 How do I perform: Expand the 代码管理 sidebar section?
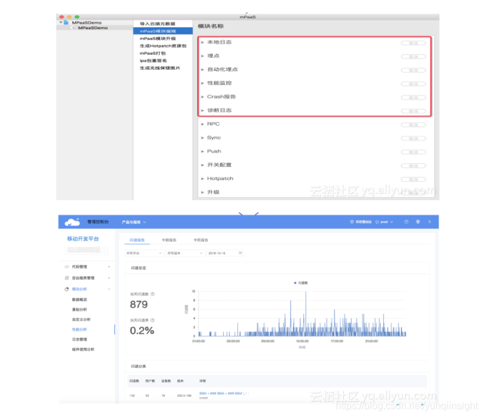click(109, 267)
